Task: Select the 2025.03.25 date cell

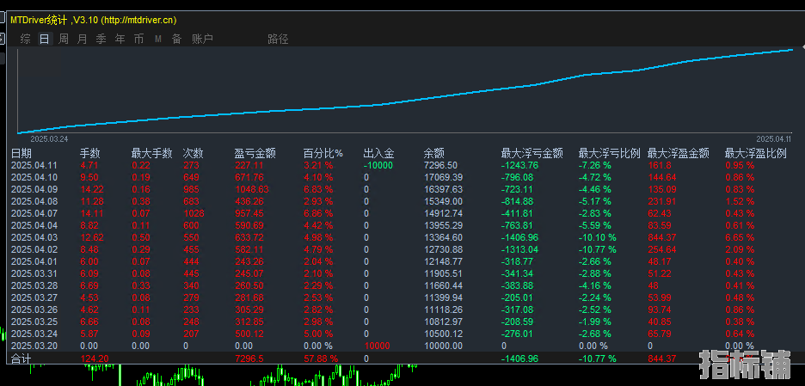Action: [x=34, y=322]
